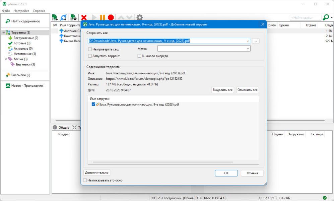
Task: Sort by the Время column header
Action: click(x=284, y=25)
